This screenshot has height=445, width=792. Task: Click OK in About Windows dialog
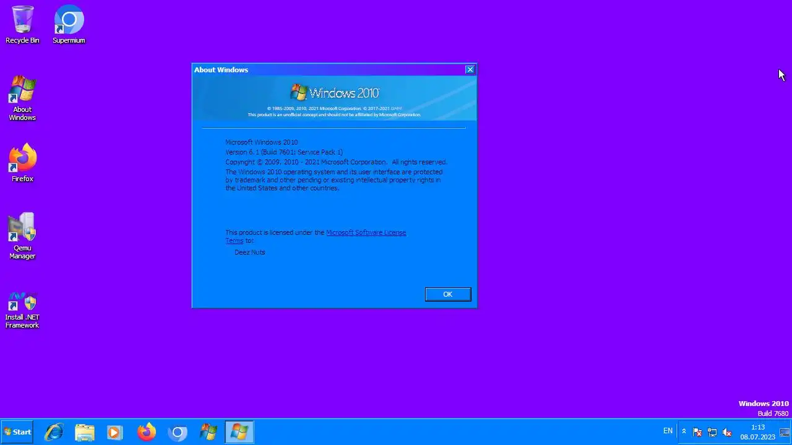click(448, 294)
